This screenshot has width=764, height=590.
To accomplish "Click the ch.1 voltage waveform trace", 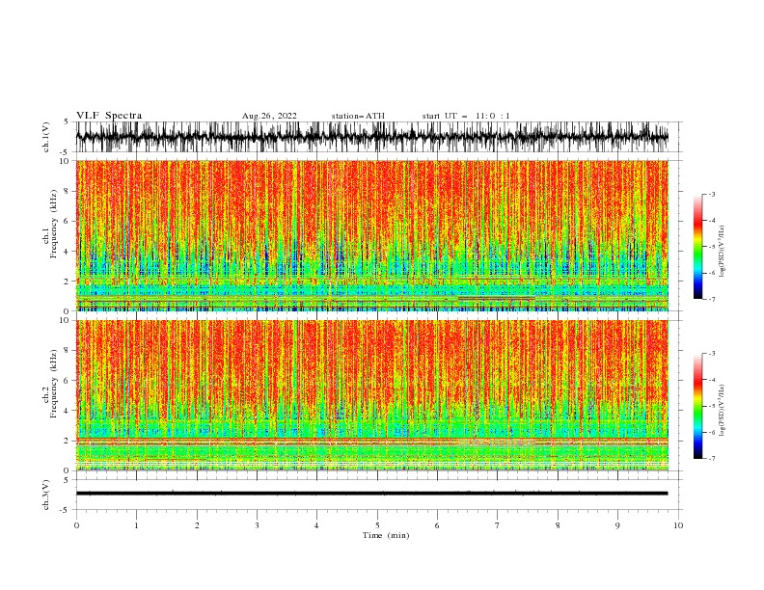I will (372, 137).
